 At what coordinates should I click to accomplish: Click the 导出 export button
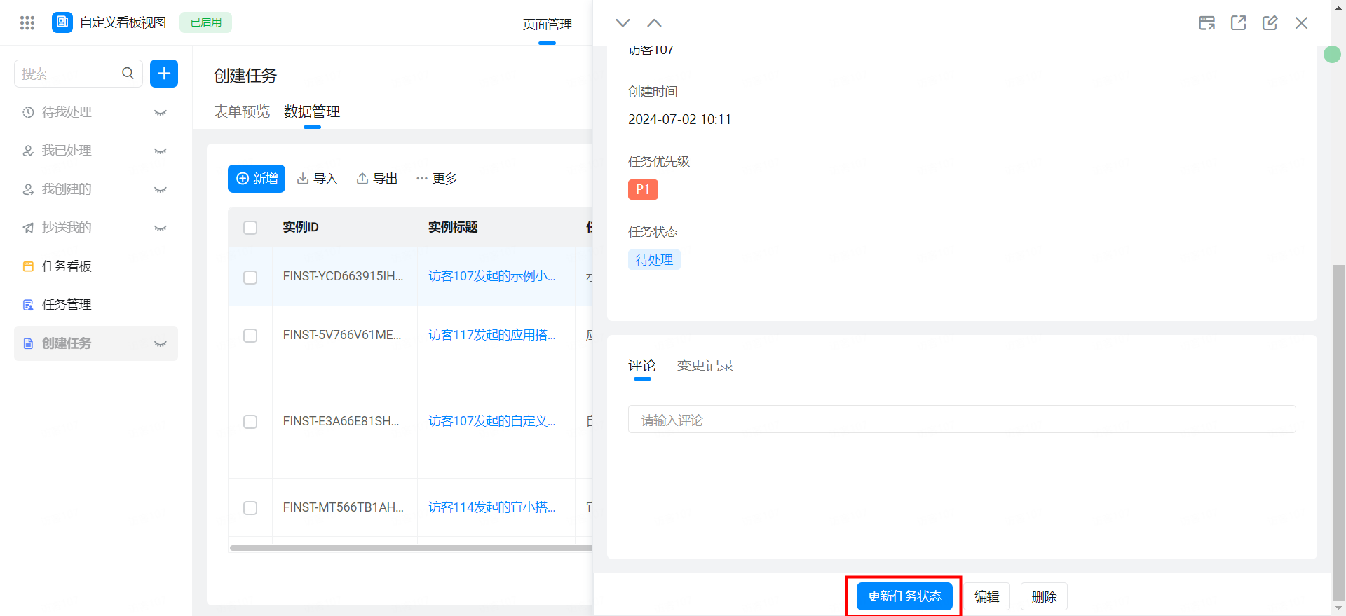(x=377, y=179)
